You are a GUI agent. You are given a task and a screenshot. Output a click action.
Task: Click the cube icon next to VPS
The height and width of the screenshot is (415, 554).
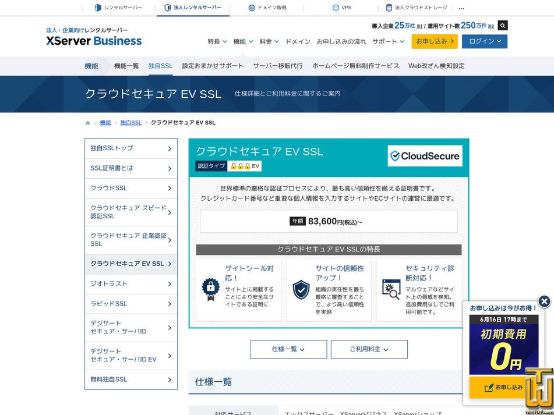tap(336, 8)
